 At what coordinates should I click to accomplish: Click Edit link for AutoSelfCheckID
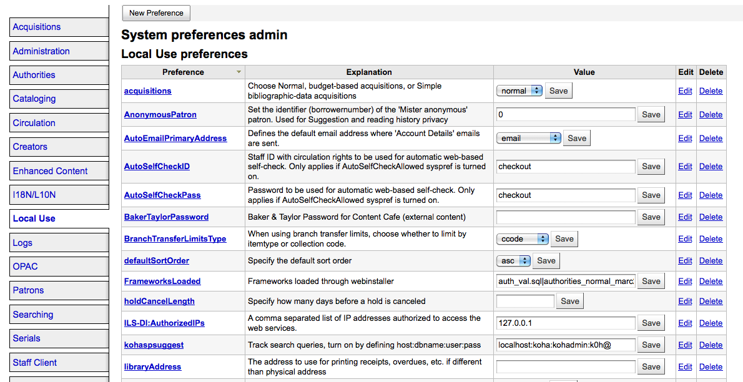click(685, 167)
